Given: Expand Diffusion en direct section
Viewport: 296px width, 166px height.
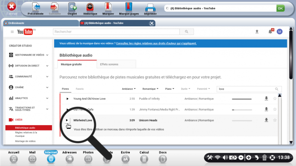Looking at the screenshot, I should [29, 65].
